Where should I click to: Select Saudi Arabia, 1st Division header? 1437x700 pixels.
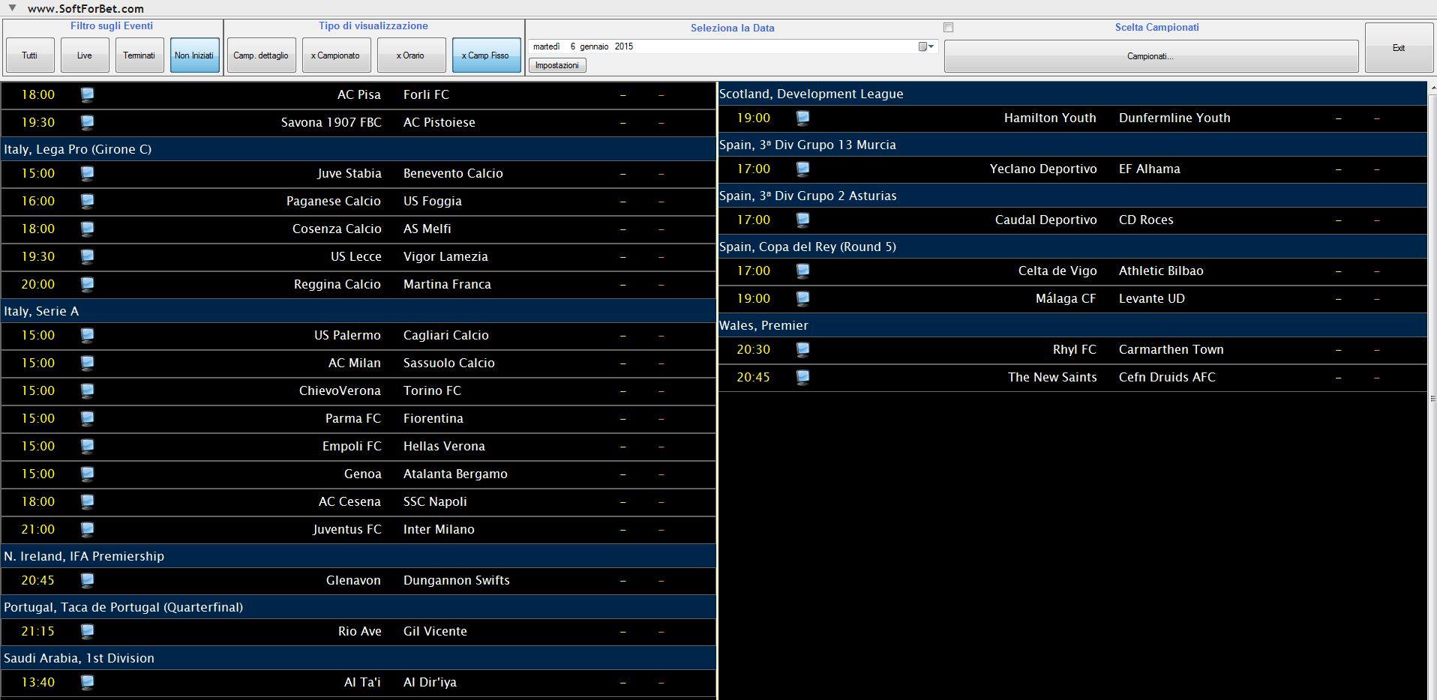pos(358,658)
